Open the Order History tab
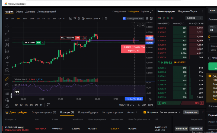 pyautogui.click(x=88, y=112)
